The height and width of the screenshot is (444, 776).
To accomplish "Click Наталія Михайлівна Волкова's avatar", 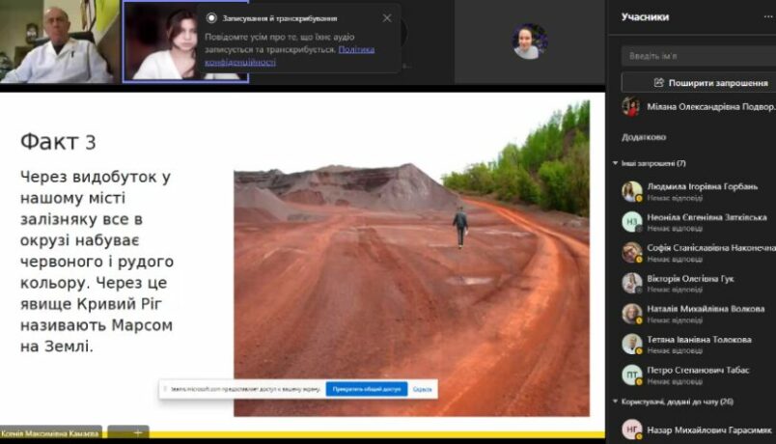I will pos(631,314).
